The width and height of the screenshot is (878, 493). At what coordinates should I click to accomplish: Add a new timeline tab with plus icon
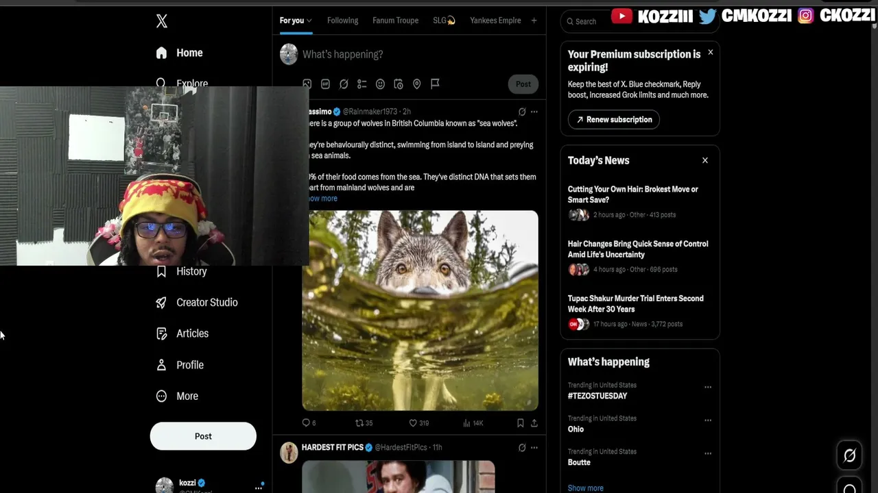pyautogui.click(x=534, y=21)
